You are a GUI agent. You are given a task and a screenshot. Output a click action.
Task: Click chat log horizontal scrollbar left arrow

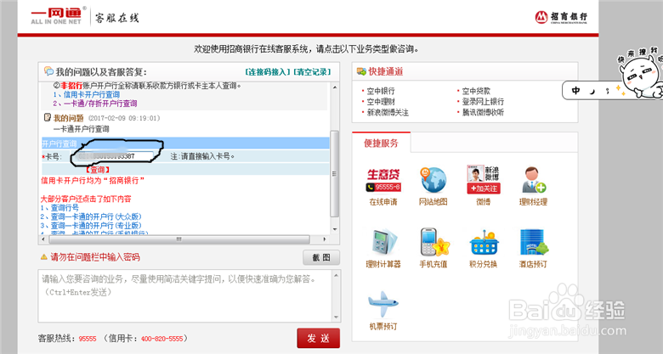[x=43, y=239]
